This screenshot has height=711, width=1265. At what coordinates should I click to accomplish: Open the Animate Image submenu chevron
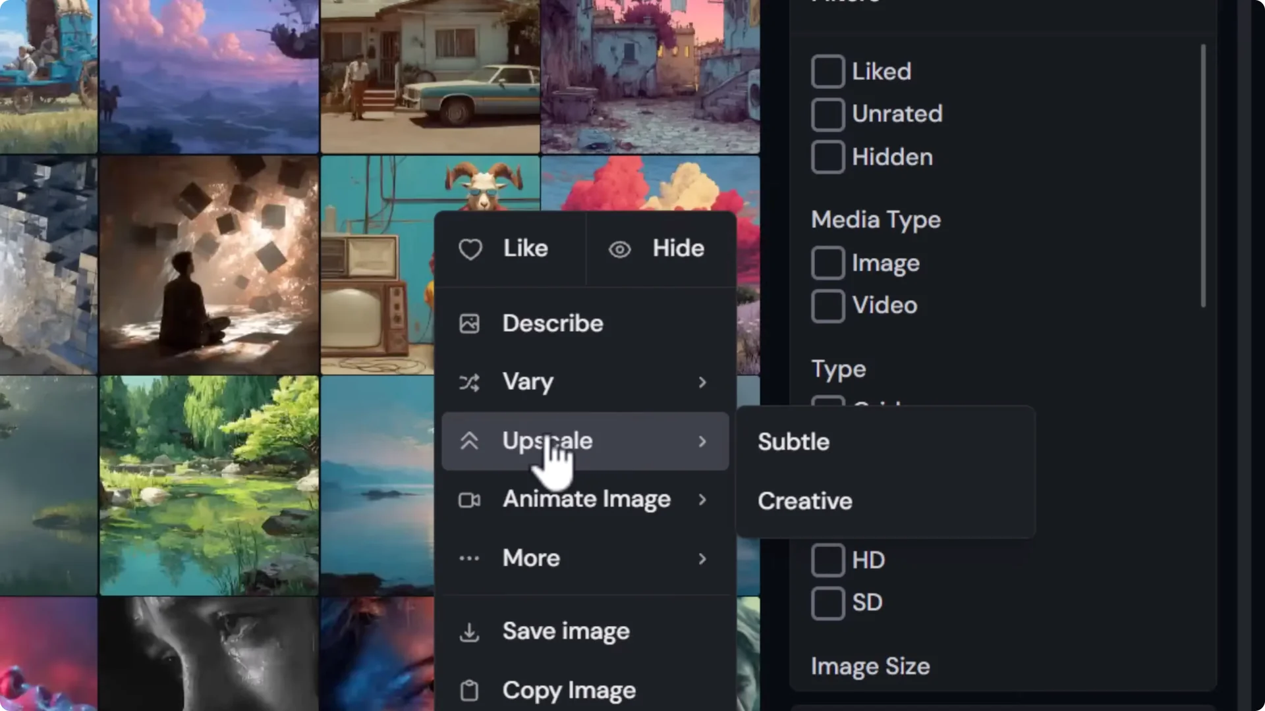(702, 500)
